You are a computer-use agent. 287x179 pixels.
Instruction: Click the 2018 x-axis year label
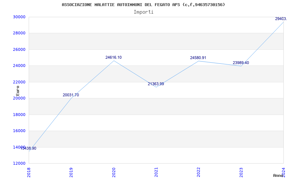pyautogui.click(x=29, y=172)
